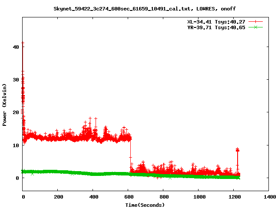
Task: Click the Time(Seconds) axis label
Action: [145, 205]
